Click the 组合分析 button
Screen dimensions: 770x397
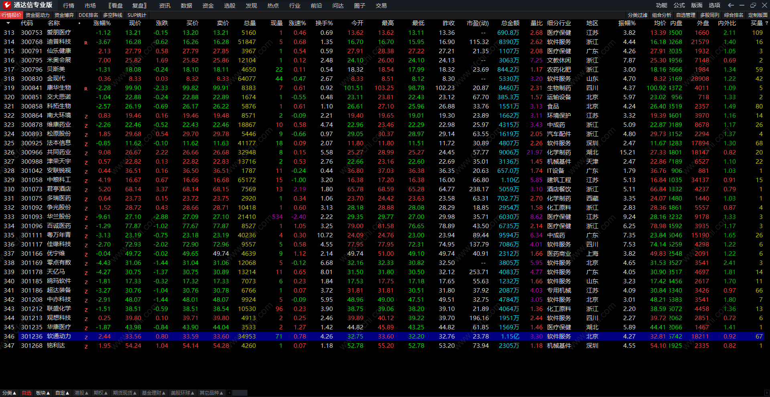coord(662,15)
